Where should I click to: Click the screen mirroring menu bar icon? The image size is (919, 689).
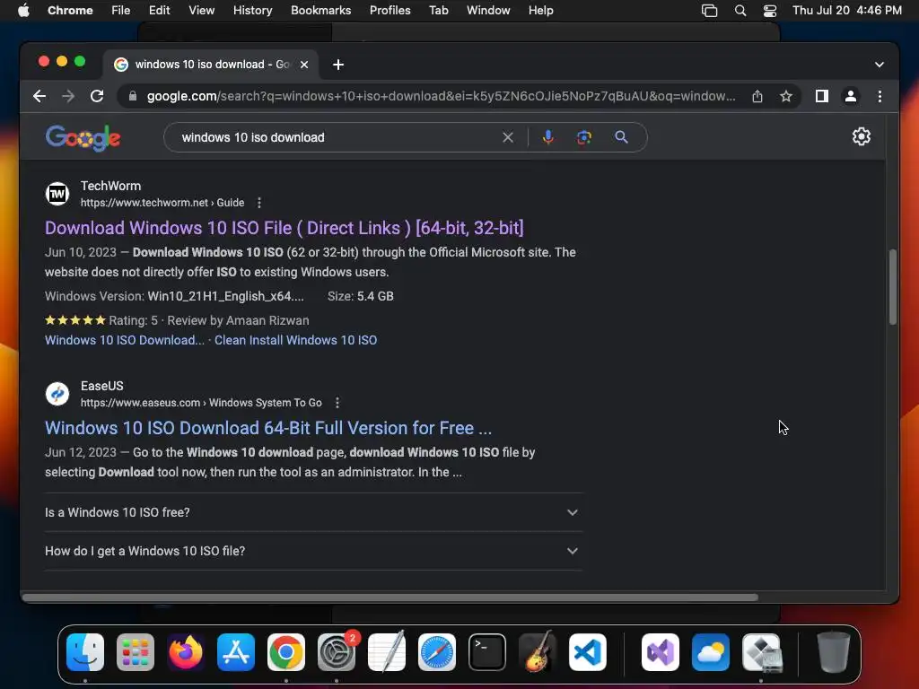(709, 11)
